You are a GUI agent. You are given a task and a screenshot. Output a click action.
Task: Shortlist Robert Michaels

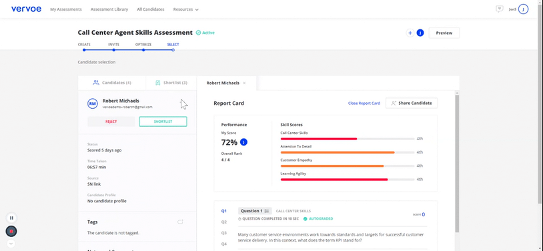pyautogui.click(x=163, y=121)
